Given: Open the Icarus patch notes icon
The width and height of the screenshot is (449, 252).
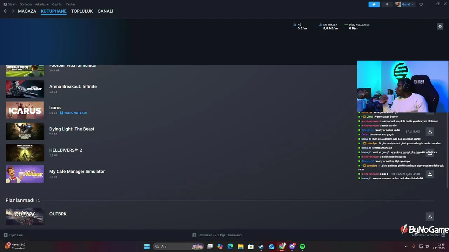Looking at the screenshot, I should pos(61,113).
